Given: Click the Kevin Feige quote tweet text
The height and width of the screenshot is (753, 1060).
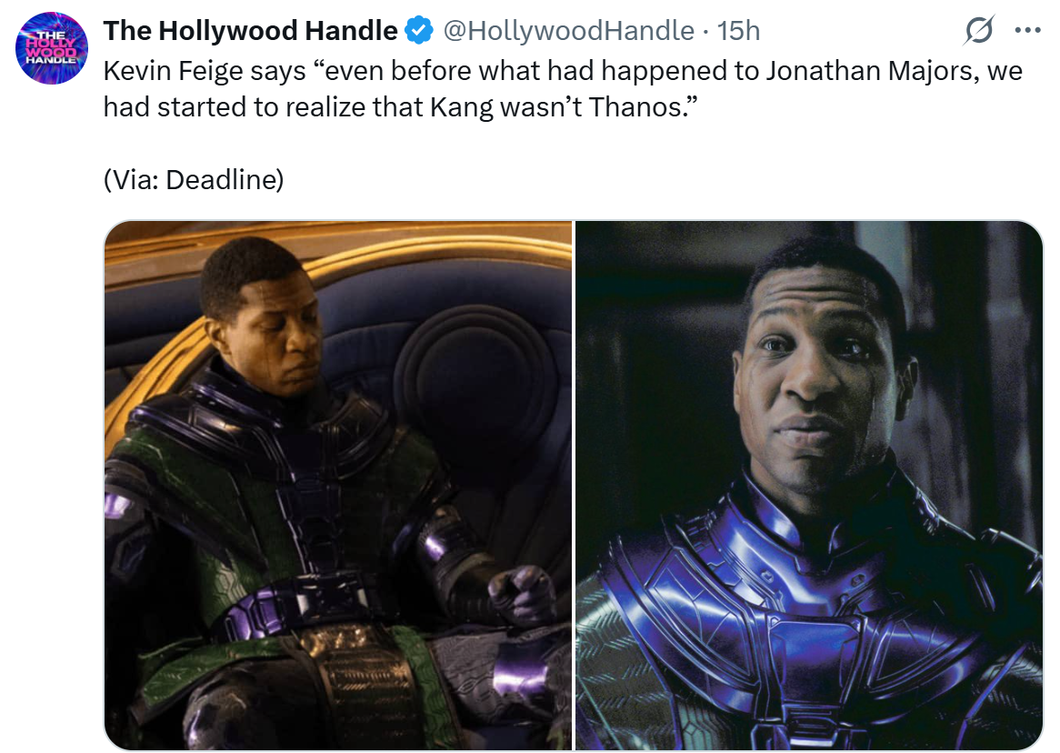Looking at the screenshot, I should pos(563,88).
